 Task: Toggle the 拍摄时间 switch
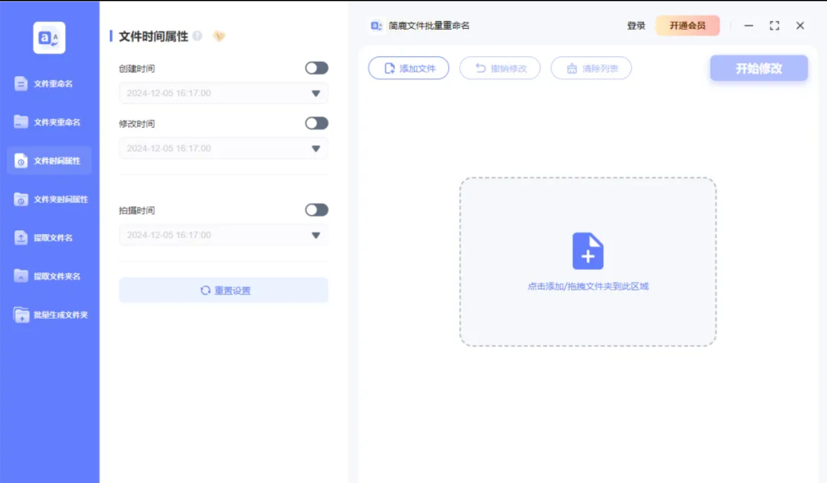click(316, 210)
